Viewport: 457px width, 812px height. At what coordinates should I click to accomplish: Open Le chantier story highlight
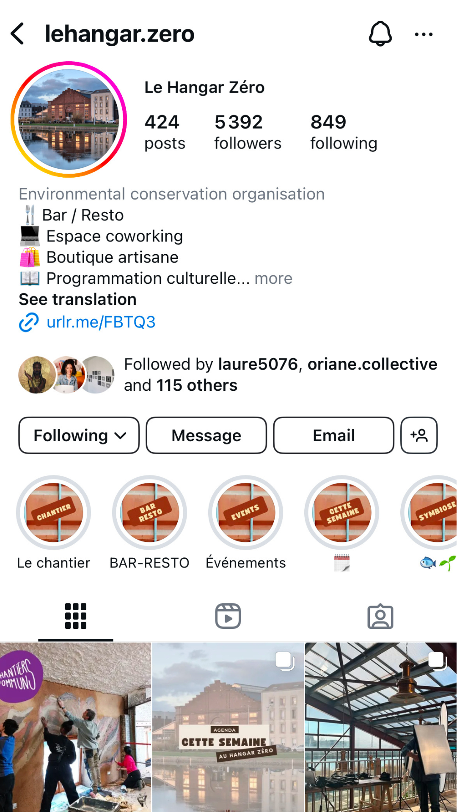pyautogui.click(x=54, y=513)
